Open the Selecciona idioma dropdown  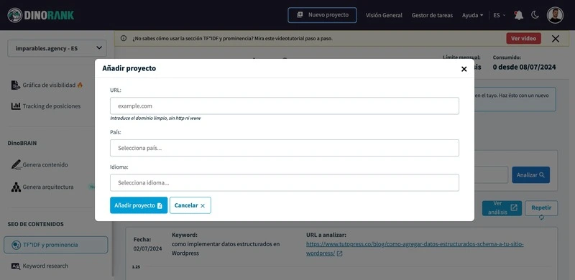point(284,182)
